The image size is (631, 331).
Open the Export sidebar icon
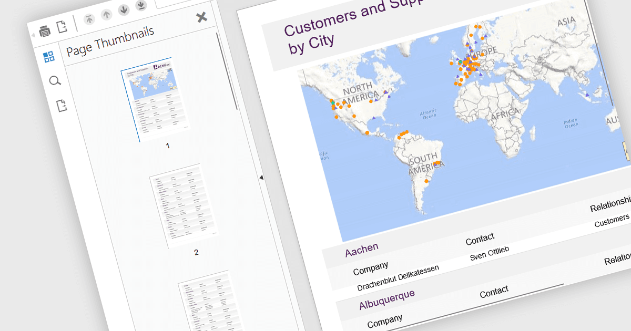[x=62, y=105]
